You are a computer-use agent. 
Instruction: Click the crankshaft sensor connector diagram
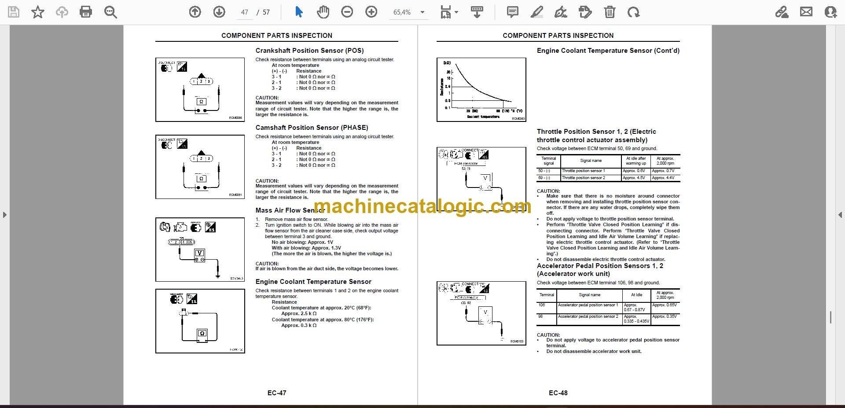[200, 90]
